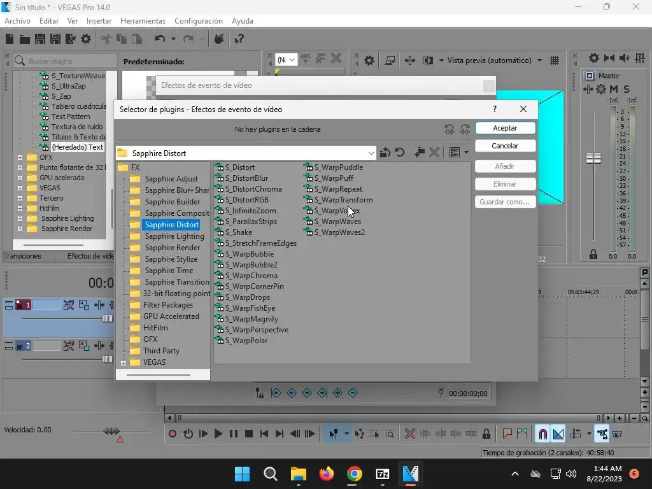Click the Delete X icon in the plugin selector

coord(434,153)
